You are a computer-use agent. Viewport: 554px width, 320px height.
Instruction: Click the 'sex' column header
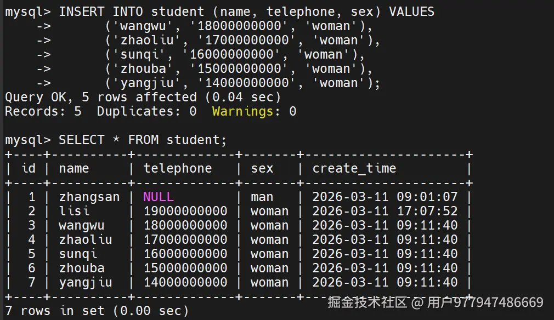point(262,169)
